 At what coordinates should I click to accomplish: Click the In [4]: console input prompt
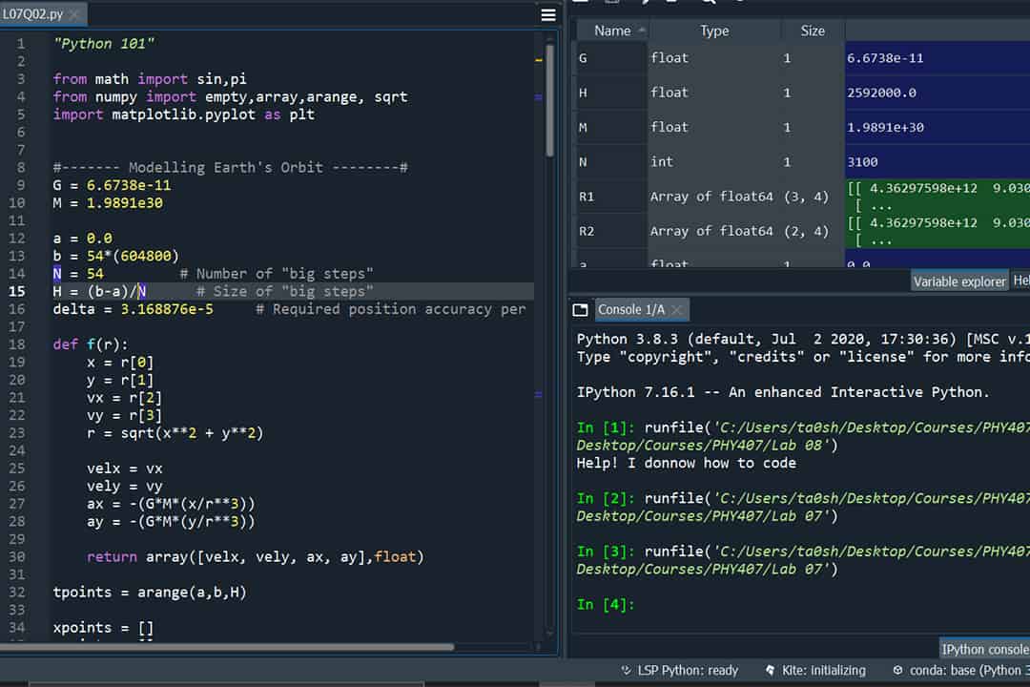pos(607,604)
